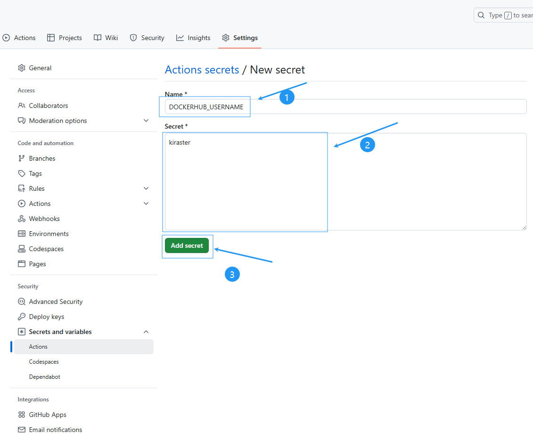Click the Settings gear icon in nav
533x440 pixels.
click(226, 38)
